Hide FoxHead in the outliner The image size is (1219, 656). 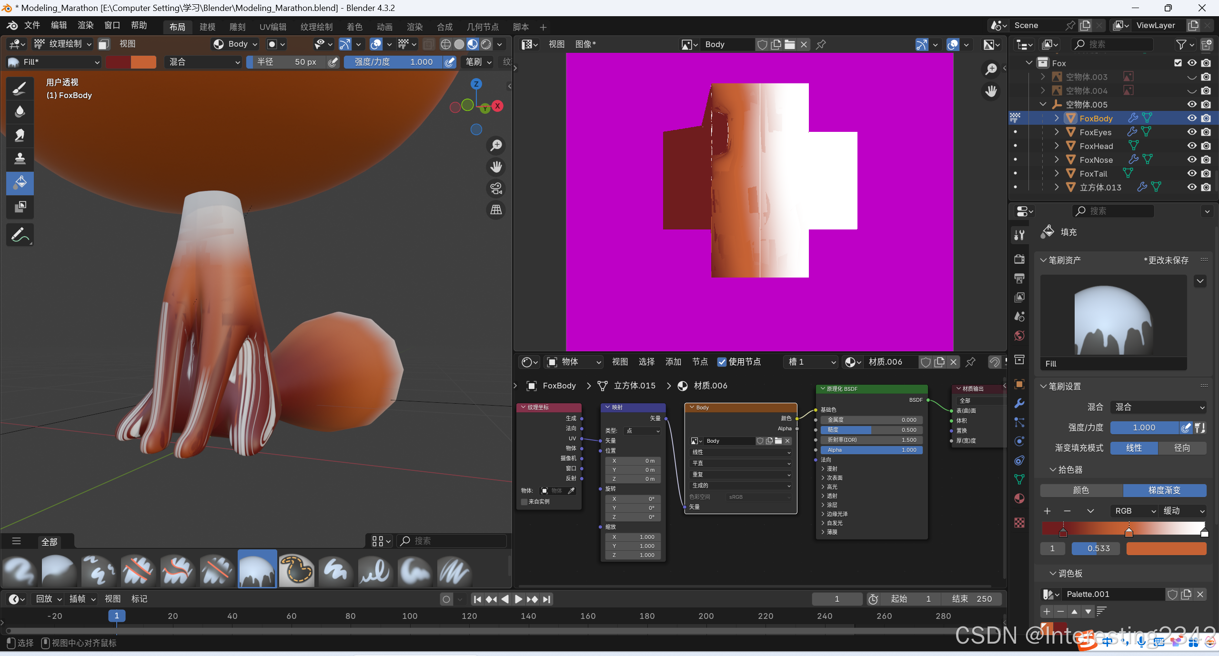1191,146
